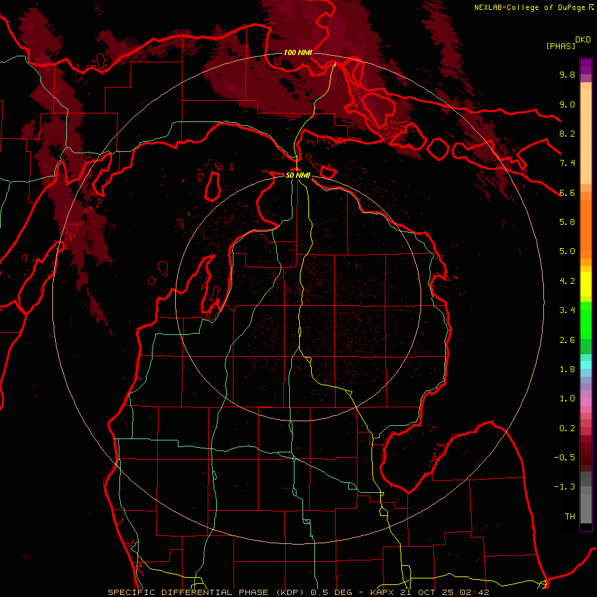
Task: Click the TH threshold label on the scale
Action: tap(570, 517)
